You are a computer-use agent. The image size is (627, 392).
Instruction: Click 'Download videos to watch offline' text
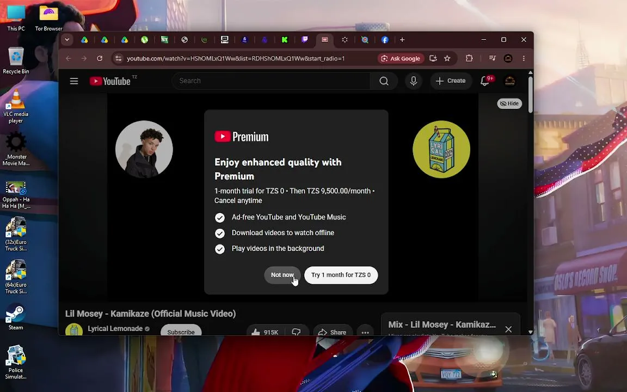[282, 233]
